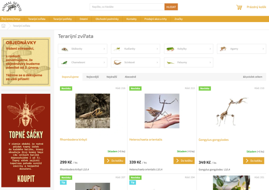Go to home via breadcrumb house icon
The width and height of the screenshot is (269, 190).
[3, 26]
